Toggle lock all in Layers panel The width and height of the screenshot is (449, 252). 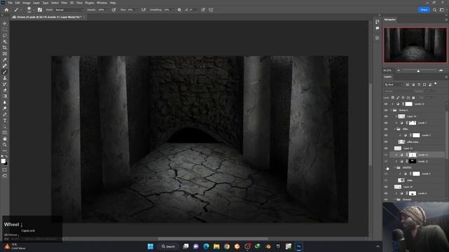(x=413, y=98)
